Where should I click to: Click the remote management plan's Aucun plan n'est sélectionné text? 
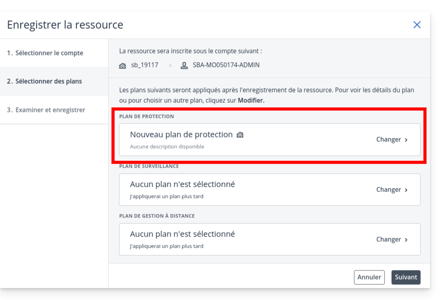182,234
